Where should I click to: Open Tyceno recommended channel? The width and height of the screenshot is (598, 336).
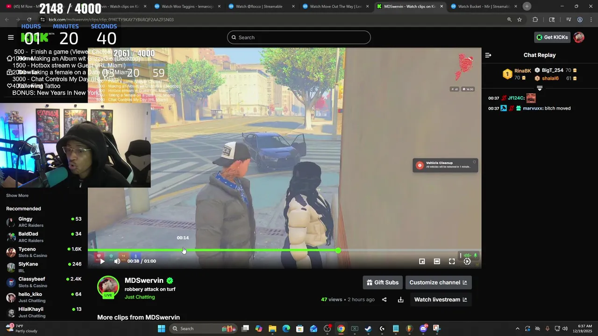coord(44,252)
